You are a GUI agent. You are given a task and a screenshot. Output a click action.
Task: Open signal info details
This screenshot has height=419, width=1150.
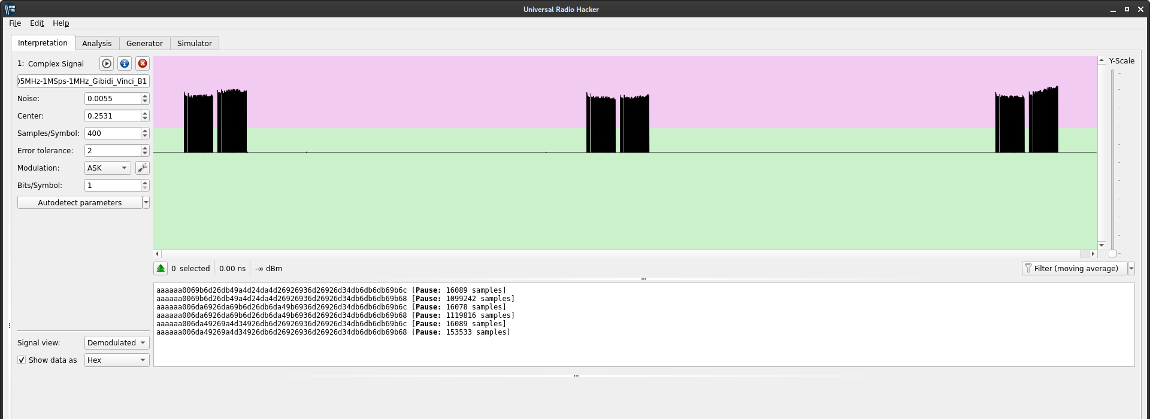(125, 63)
